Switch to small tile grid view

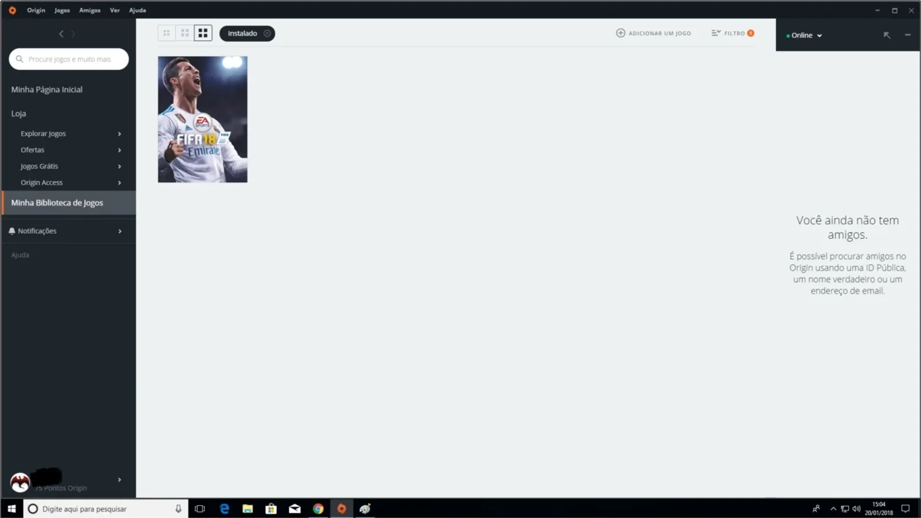pos(166,33)
